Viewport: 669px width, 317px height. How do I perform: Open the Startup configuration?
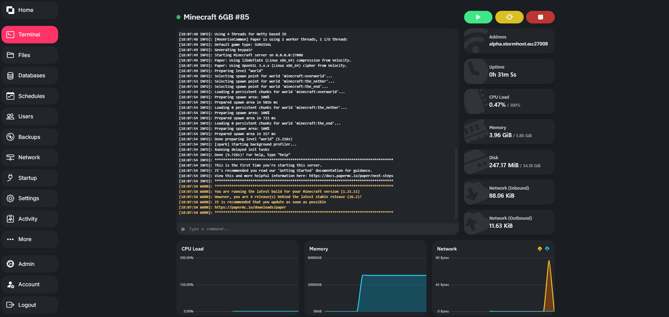point(30,178)
